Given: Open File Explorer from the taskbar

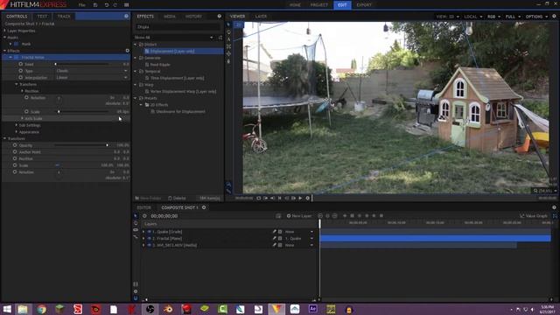Looking at the screenshot, I should tap(23, 309).
